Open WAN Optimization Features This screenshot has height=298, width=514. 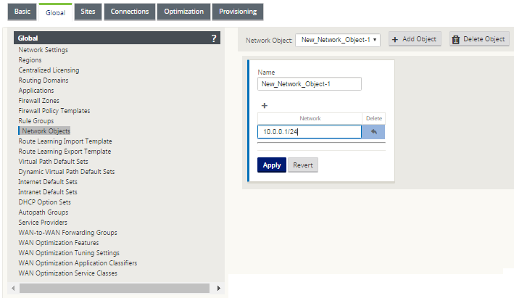click(59, 243)
